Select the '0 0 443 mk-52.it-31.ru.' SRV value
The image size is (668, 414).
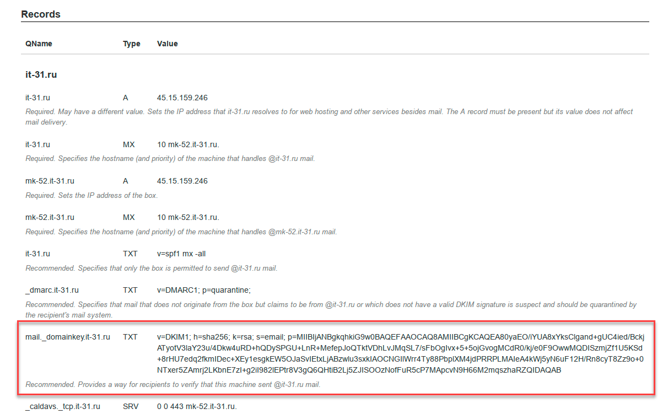coord(197,406)
